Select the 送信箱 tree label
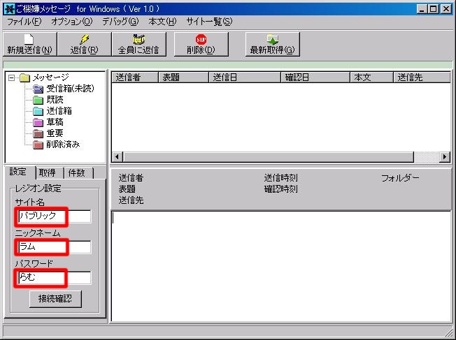 pos(59,111)
